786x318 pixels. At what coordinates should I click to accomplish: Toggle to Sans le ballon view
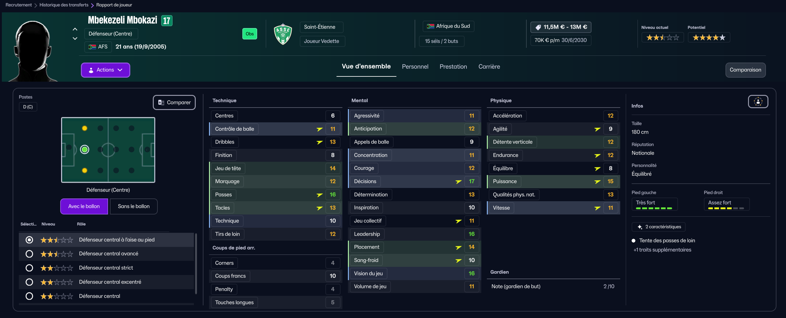[x=134, y=206]
